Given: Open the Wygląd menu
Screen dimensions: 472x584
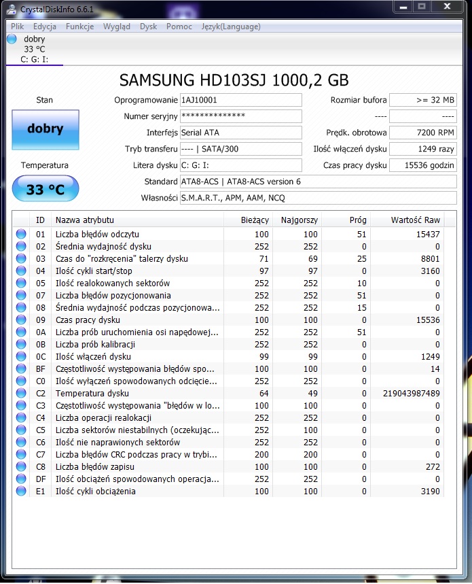Looking at the screenshot, I should (x=117, y=27).
